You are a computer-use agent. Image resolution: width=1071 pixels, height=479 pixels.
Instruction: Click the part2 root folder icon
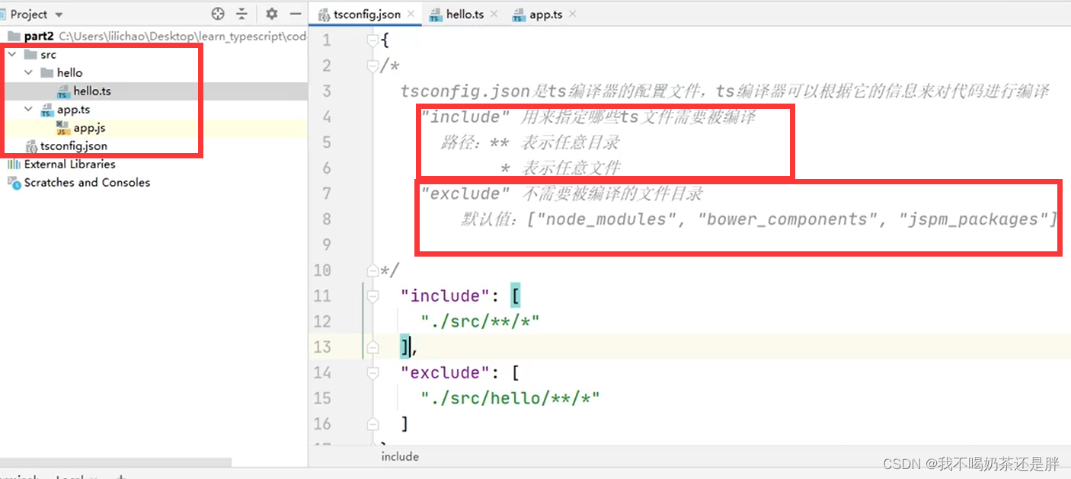14,36
